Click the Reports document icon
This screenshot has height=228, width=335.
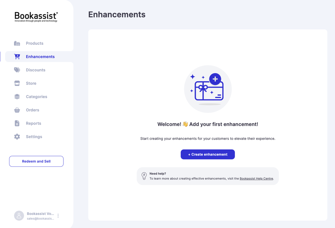[x=17, y=123]
